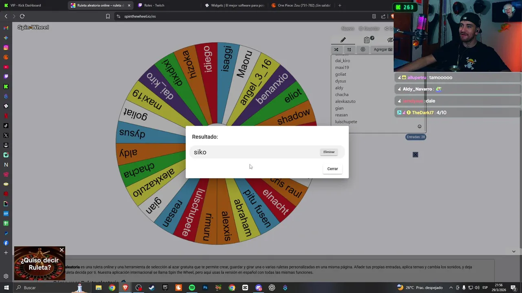Image resolution: width=522 pixels, height=293 pixels.
Task: Expand the page section with the down chevron
Action: [513, 251]
